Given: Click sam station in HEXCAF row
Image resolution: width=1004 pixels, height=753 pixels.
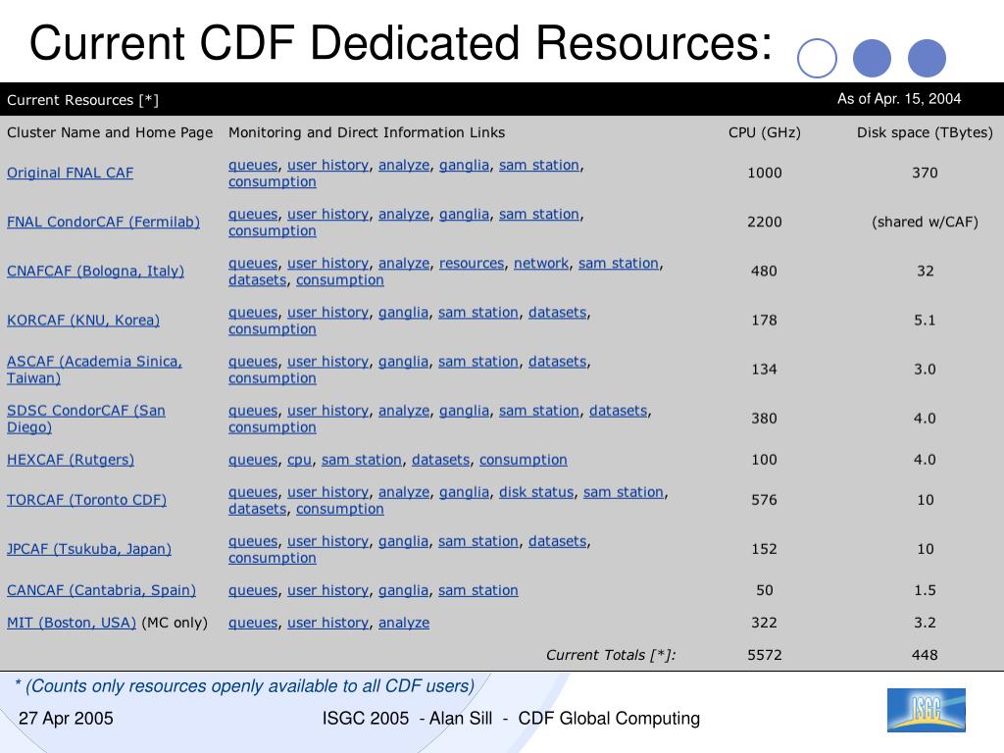Looking at the screenshot, I should [x=362, y=461].
